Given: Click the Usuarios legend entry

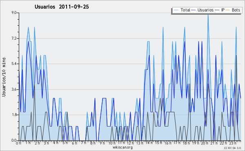Looking at the screenshot, I should (203, 10).
